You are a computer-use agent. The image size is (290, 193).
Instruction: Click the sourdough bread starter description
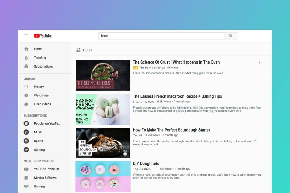pyautogui.click(x=195, y=143)
